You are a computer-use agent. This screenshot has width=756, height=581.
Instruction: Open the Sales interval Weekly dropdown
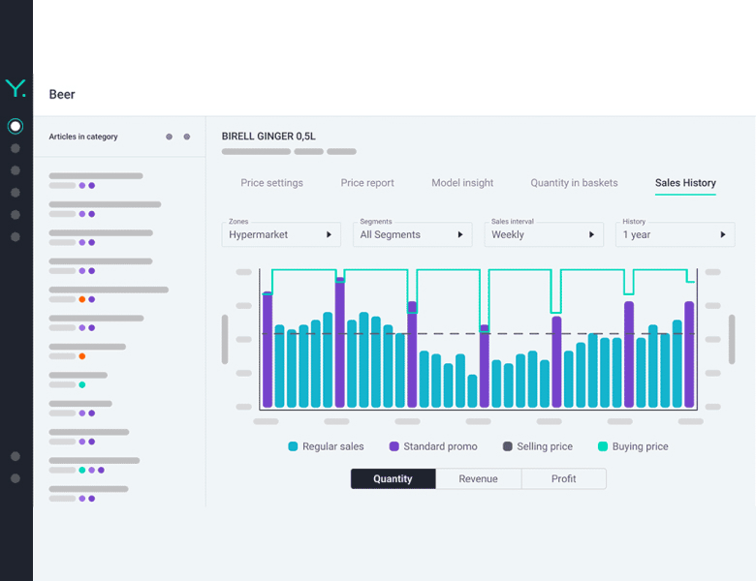click(x=544, y=234)
